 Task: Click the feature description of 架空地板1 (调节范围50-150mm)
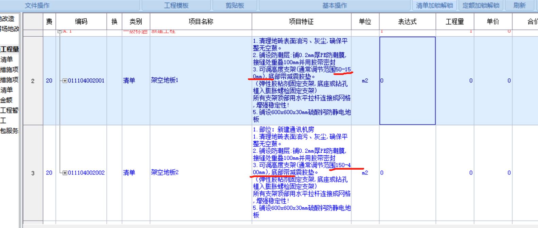(x=302, y=80)
